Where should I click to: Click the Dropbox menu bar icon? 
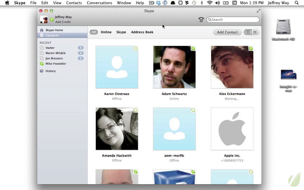158,3
